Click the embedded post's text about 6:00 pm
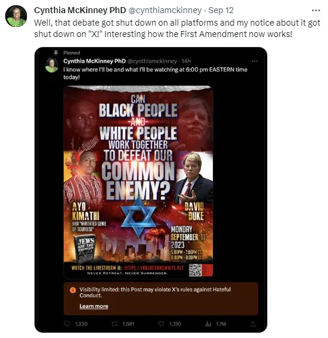The image size is (328, 338). tap(155, 73)
